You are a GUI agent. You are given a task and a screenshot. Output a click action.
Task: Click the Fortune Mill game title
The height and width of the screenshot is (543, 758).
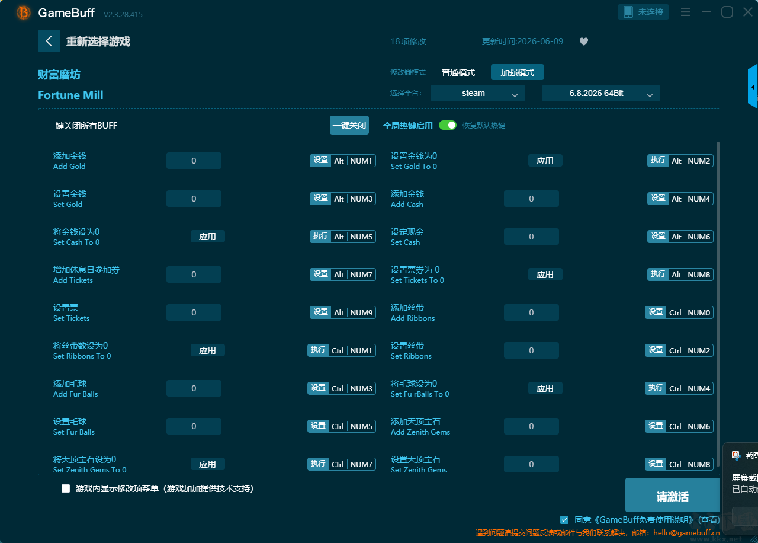pos(70,95)
